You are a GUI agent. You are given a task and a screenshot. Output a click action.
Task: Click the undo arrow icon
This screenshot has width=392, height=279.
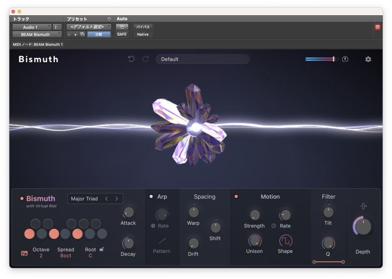pos(131,59)
